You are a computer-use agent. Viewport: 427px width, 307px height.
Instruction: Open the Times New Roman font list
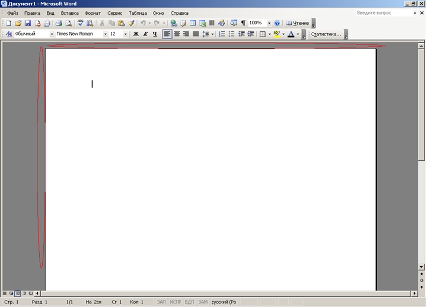(x=105, y=34)
